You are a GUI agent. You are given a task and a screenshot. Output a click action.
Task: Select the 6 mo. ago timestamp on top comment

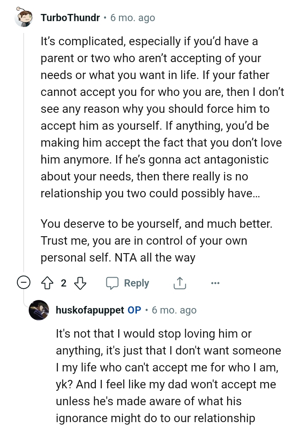[132, 18]
